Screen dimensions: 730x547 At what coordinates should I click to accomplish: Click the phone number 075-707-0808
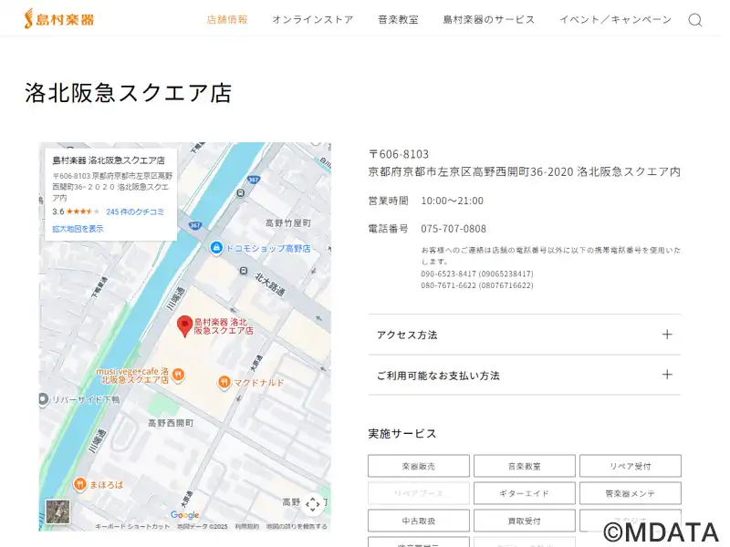[x=454, y=229]
